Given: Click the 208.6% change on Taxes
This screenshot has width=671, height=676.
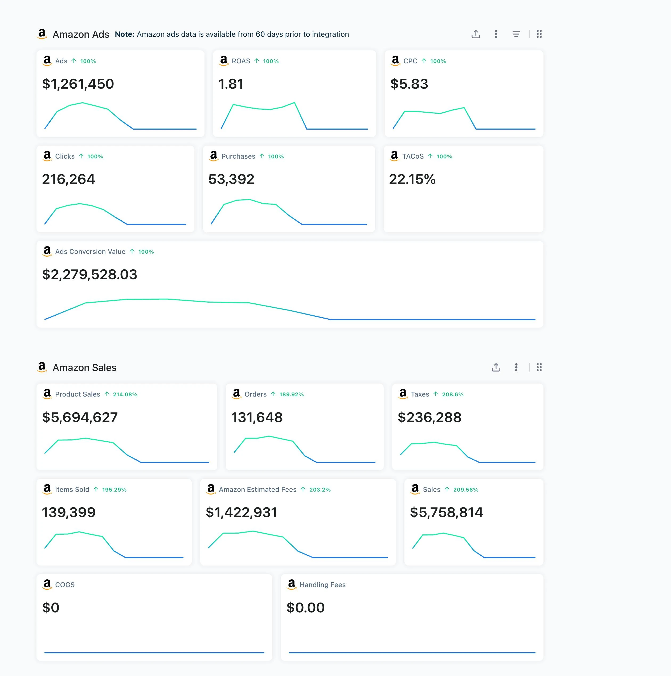Looking at the screenshot, I should point(453,394).
